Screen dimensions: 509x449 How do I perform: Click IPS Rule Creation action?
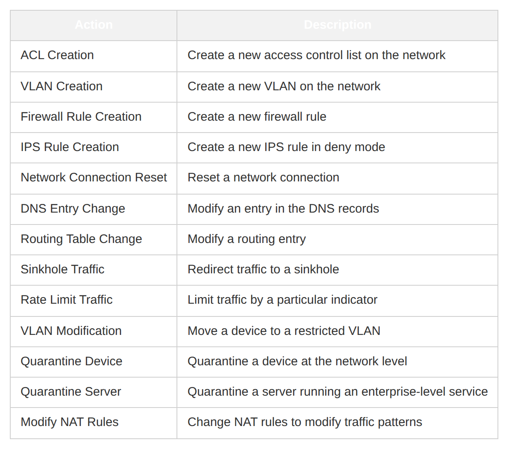tap(70, 147)
